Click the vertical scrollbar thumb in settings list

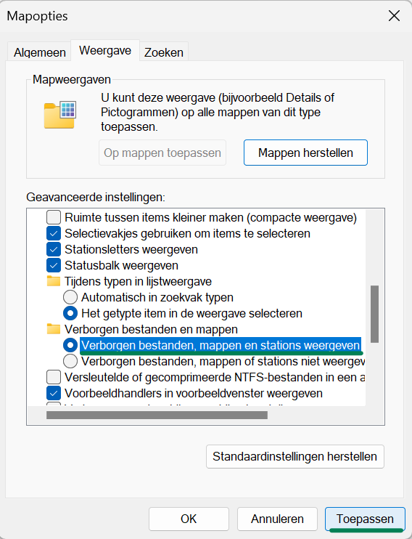tap(374, 315)
